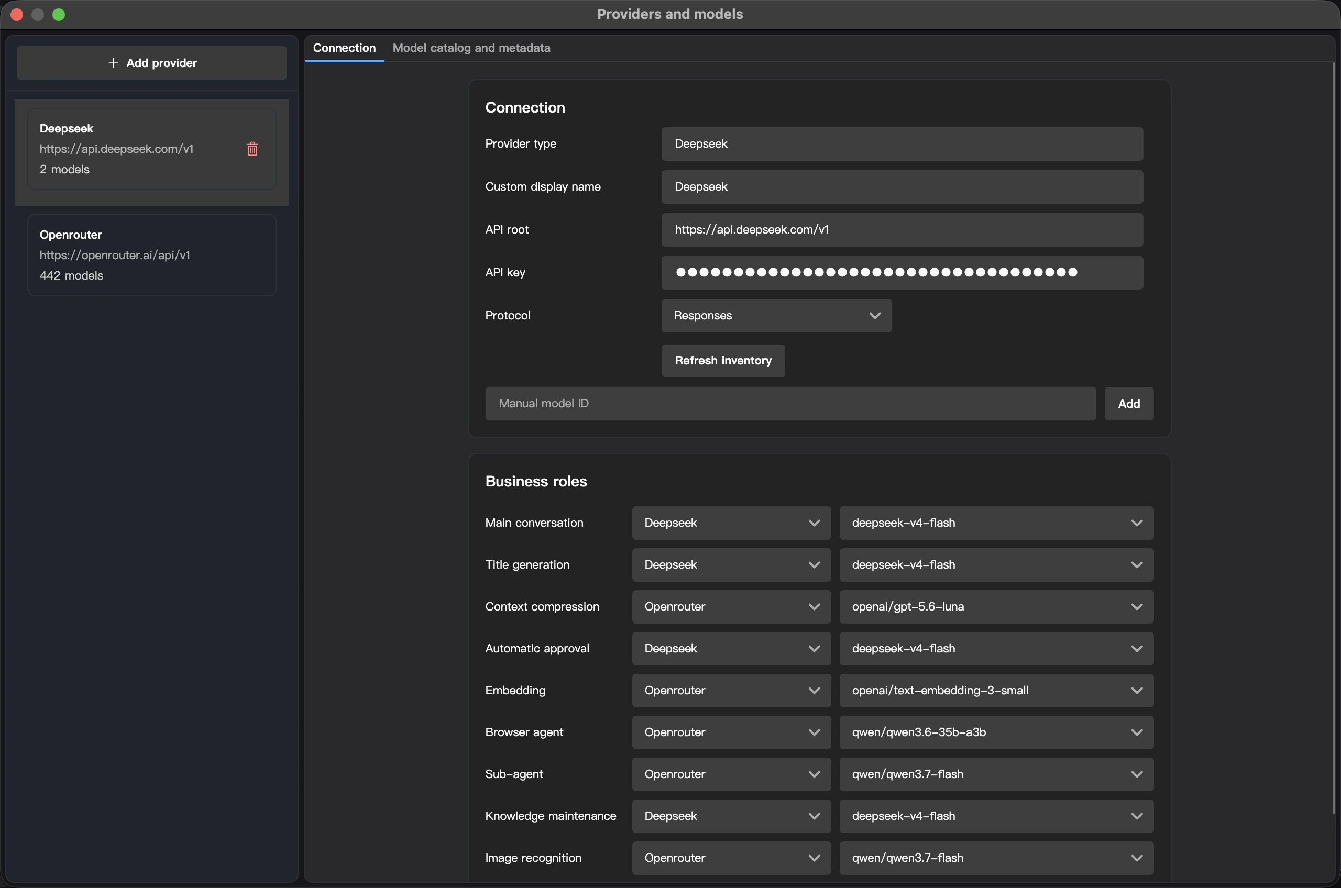
Task: Click the API key field
Action: point(902,272)
